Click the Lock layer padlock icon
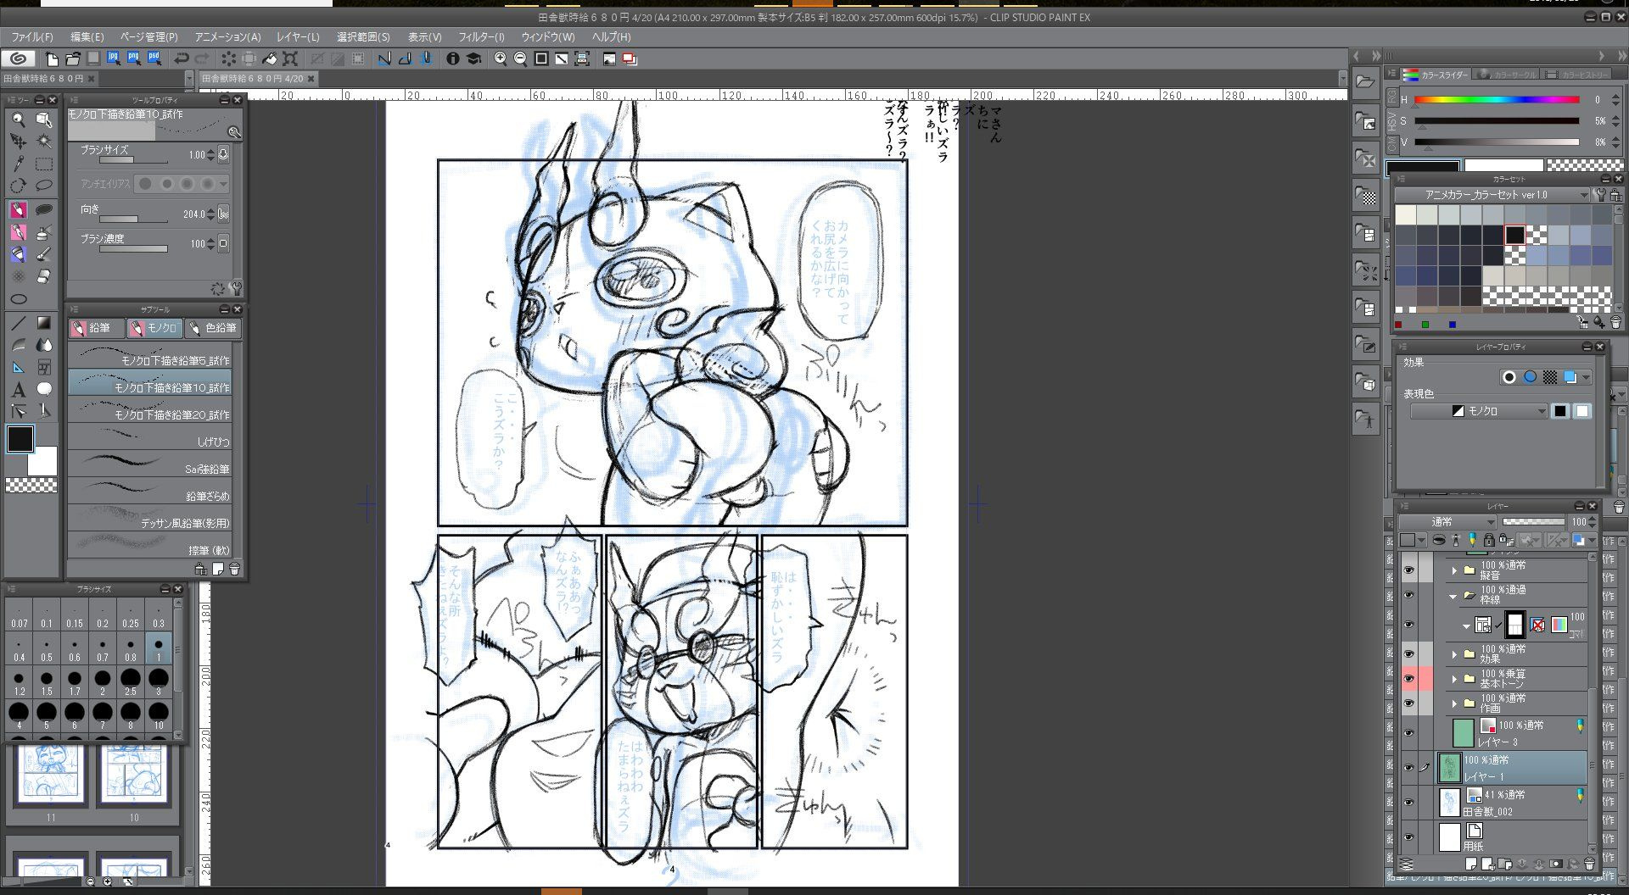The image size is (1629, 895). (x=1488, y=540)
